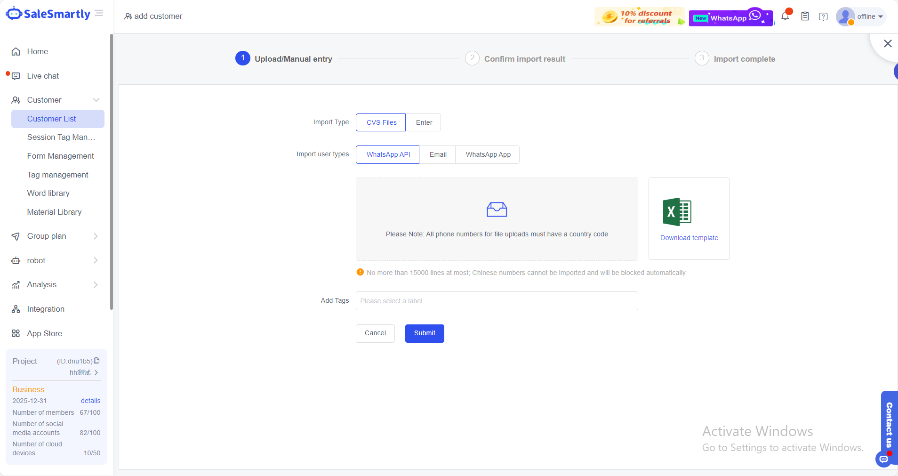Click the Download template link
The width and height of the screenshot is (898, 476).
coord(689,238)
